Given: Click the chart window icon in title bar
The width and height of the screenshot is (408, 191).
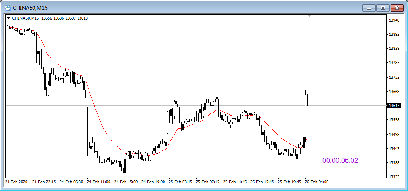Looking at the screenshot, I should click(x=8, y=8).
